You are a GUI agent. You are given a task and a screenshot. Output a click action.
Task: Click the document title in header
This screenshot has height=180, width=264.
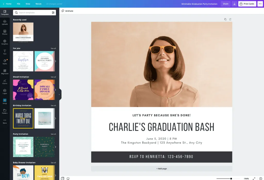[199, 4]
